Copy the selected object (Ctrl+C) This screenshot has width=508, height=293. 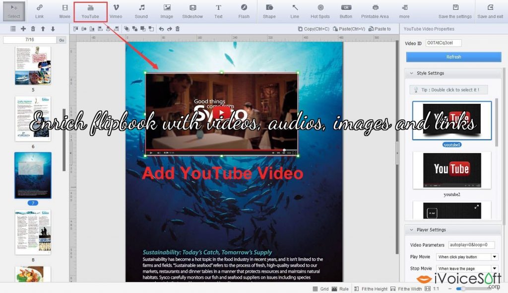point(314,29)
